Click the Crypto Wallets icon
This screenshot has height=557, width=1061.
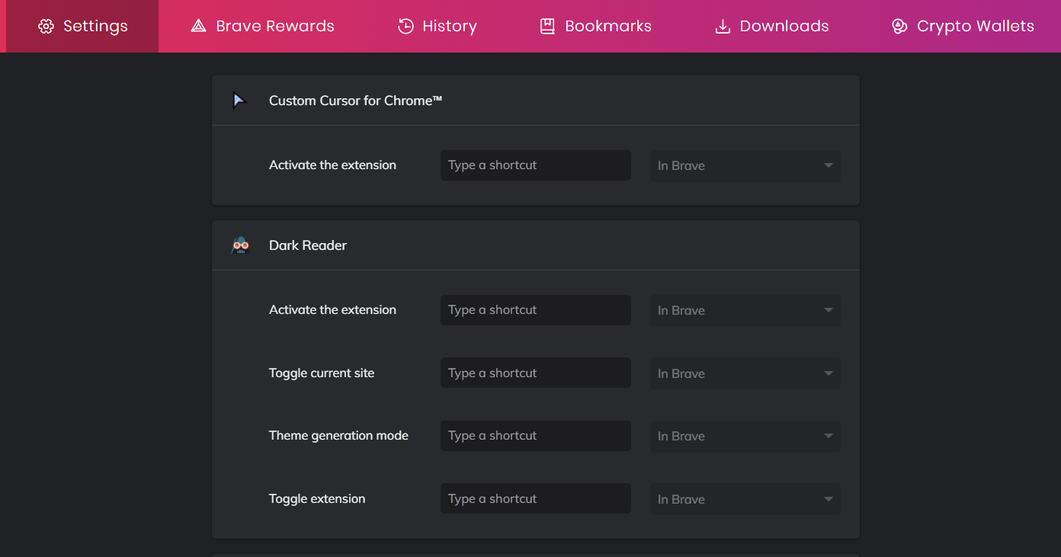click(x=899, y=27)
